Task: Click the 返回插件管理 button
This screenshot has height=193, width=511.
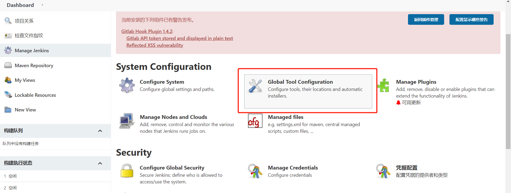Action: (426, 19)
